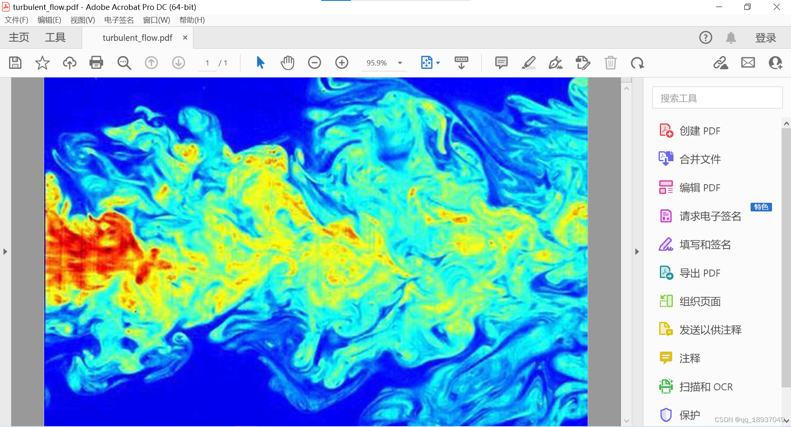Print the document

click(97, 63)
